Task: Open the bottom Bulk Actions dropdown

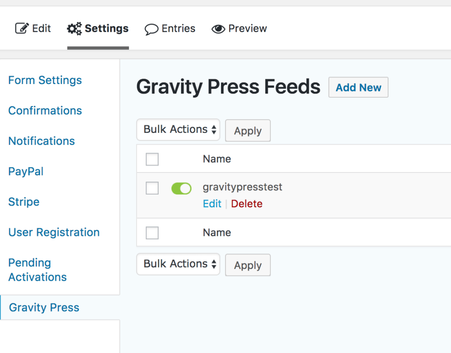Action: pyautogui.click(x=178, y=264)
